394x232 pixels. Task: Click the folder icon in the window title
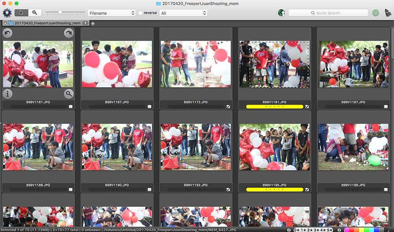[x=158, y=3]
